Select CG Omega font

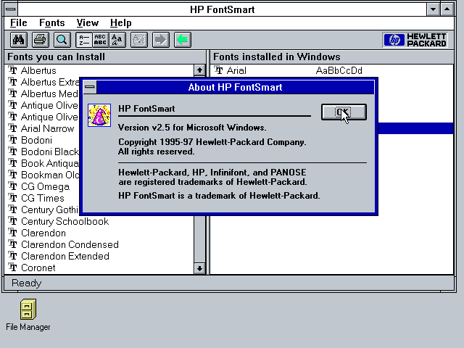(x=45, y=186)
